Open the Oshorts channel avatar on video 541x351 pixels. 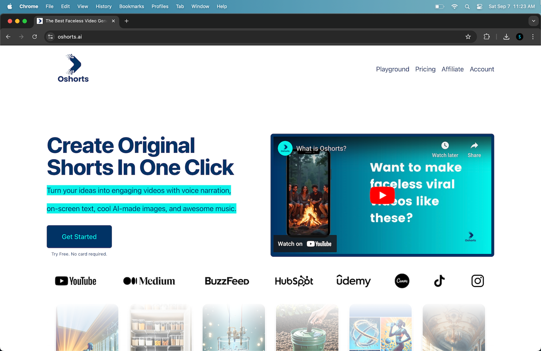point(285,148)
